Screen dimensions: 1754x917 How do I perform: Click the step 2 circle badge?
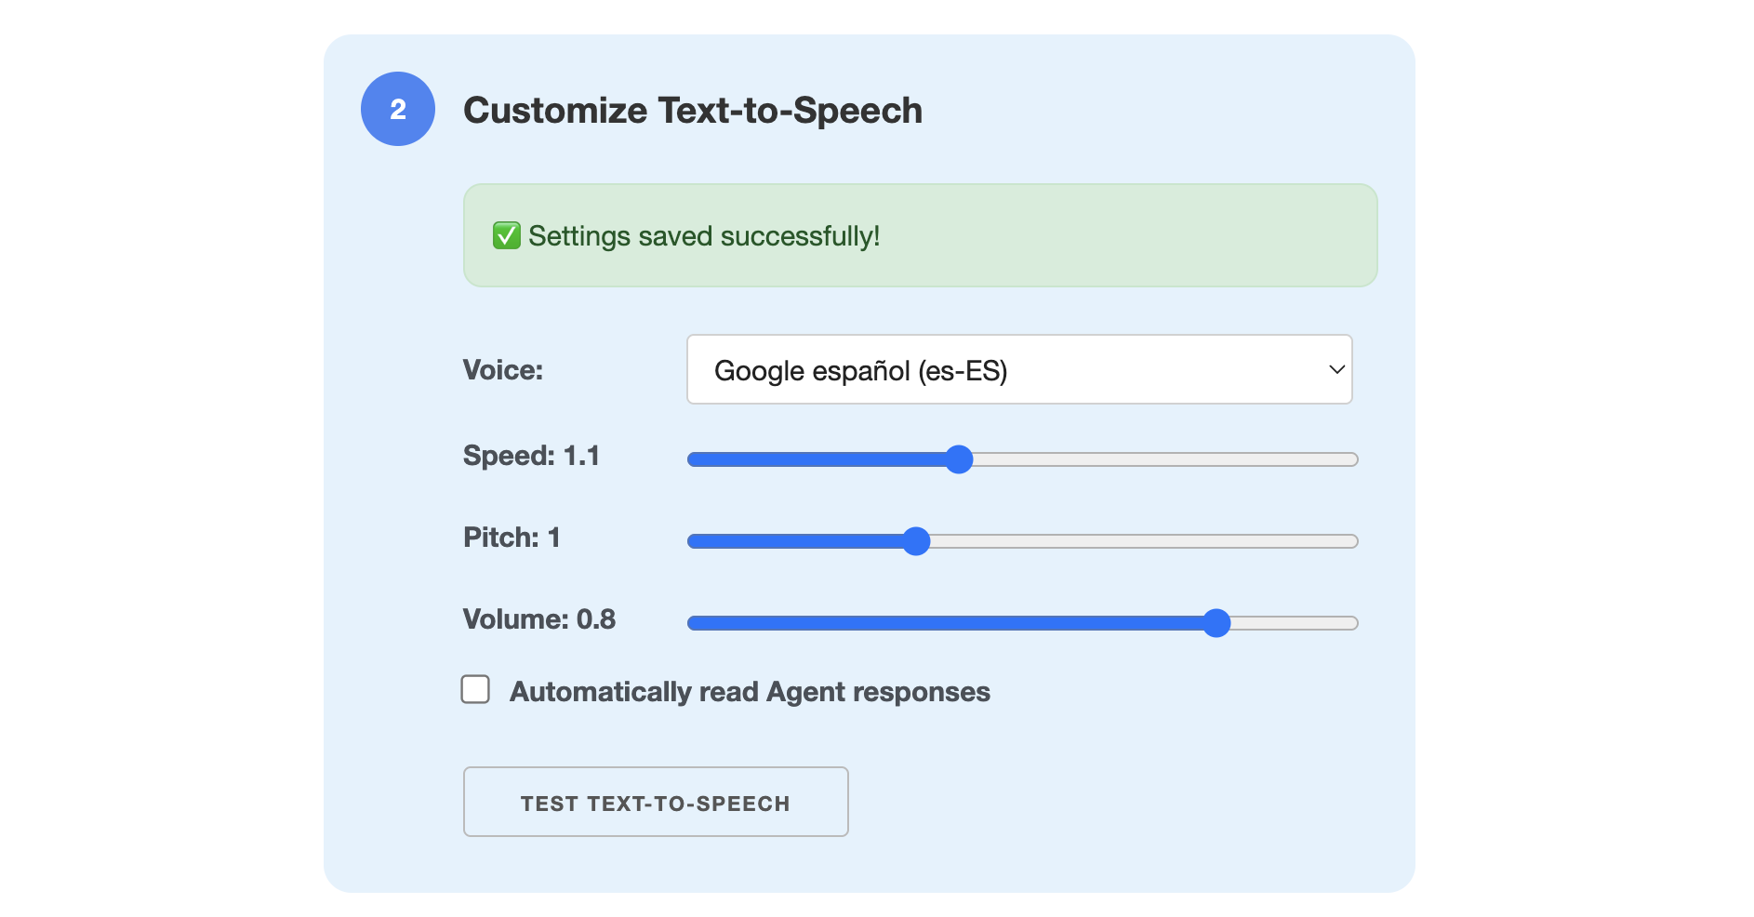[x=397, y=109]
